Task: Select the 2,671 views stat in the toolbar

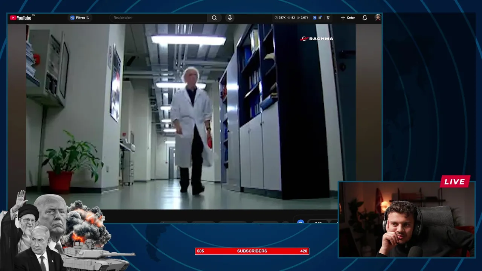Action: point(302,18)
